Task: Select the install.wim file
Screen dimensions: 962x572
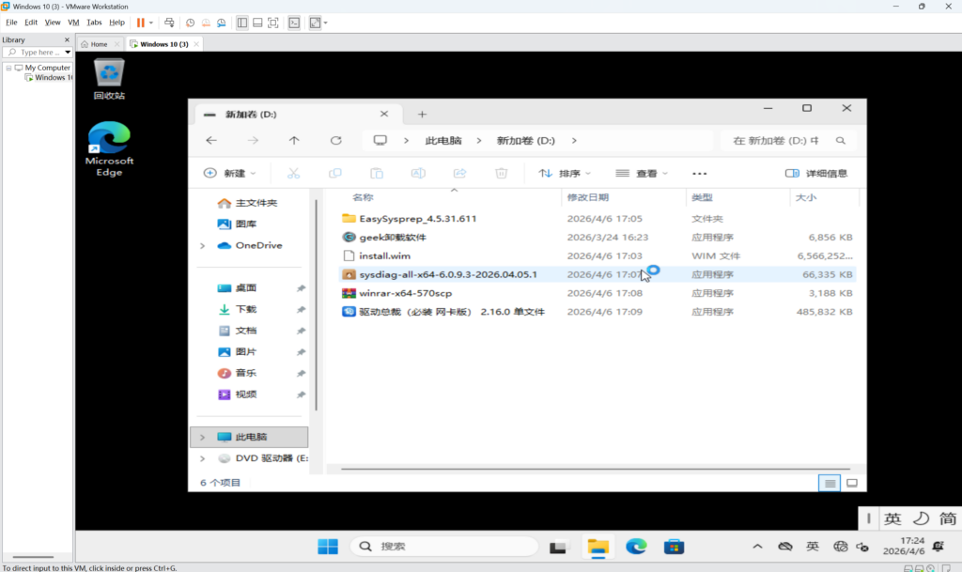Action: 384,255
